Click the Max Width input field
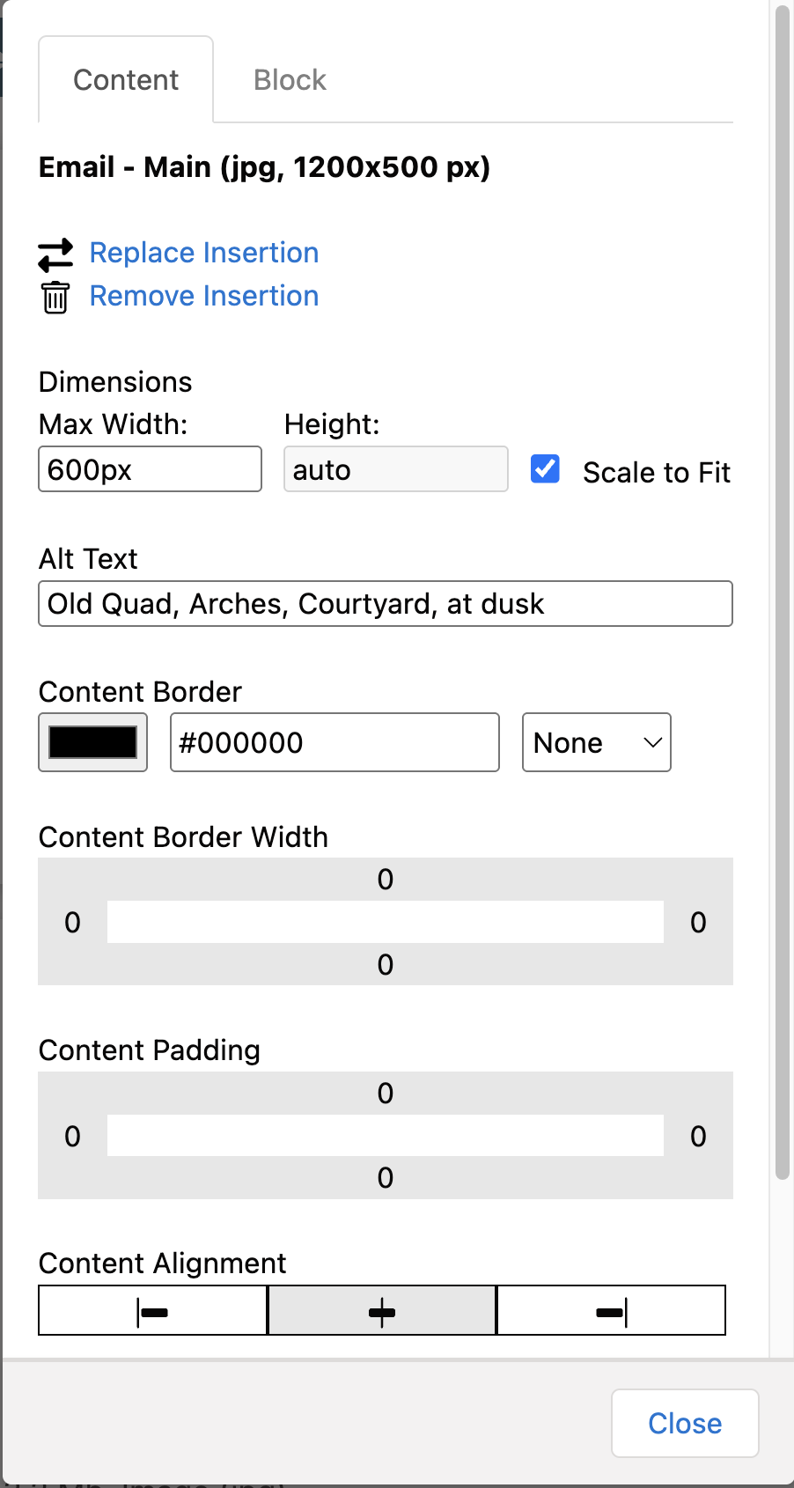794x1488 pixels. point(150,469)
